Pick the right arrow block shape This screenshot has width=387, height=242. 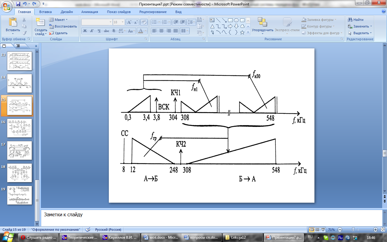point(230,26)
